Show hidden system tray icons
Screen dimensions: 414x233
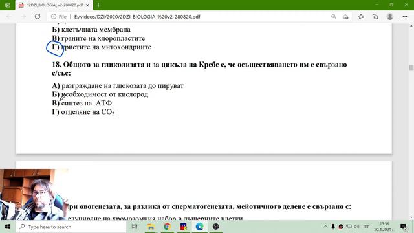(325, 227)
